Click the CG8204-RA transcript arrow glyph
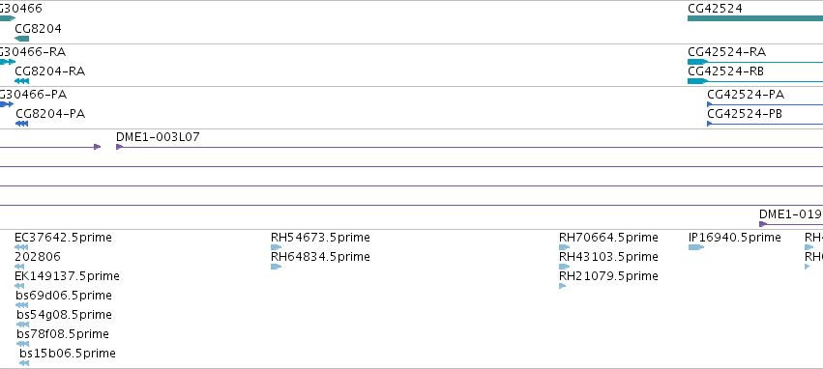Image resolution: width=823 pixels, height=369 pixels. [22, 81]
